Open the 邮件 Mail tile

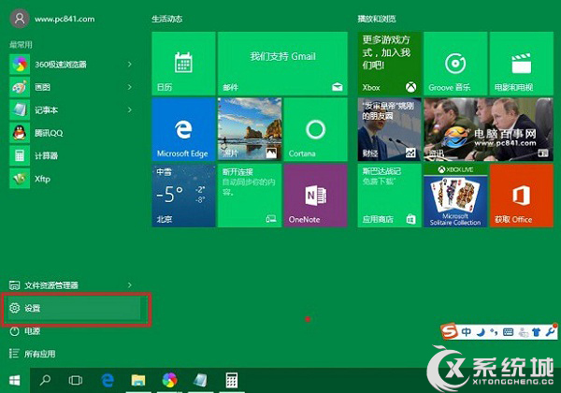(x=282, y=64)
